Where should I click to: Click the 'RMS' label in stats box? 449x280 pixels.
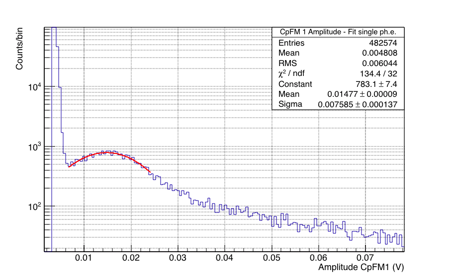[x=287, y=63]
